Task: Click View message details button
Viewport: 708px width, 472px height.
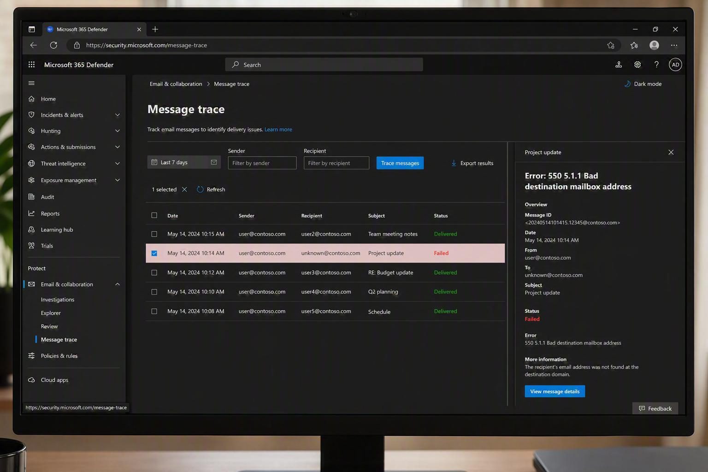Action: (555, 391)
